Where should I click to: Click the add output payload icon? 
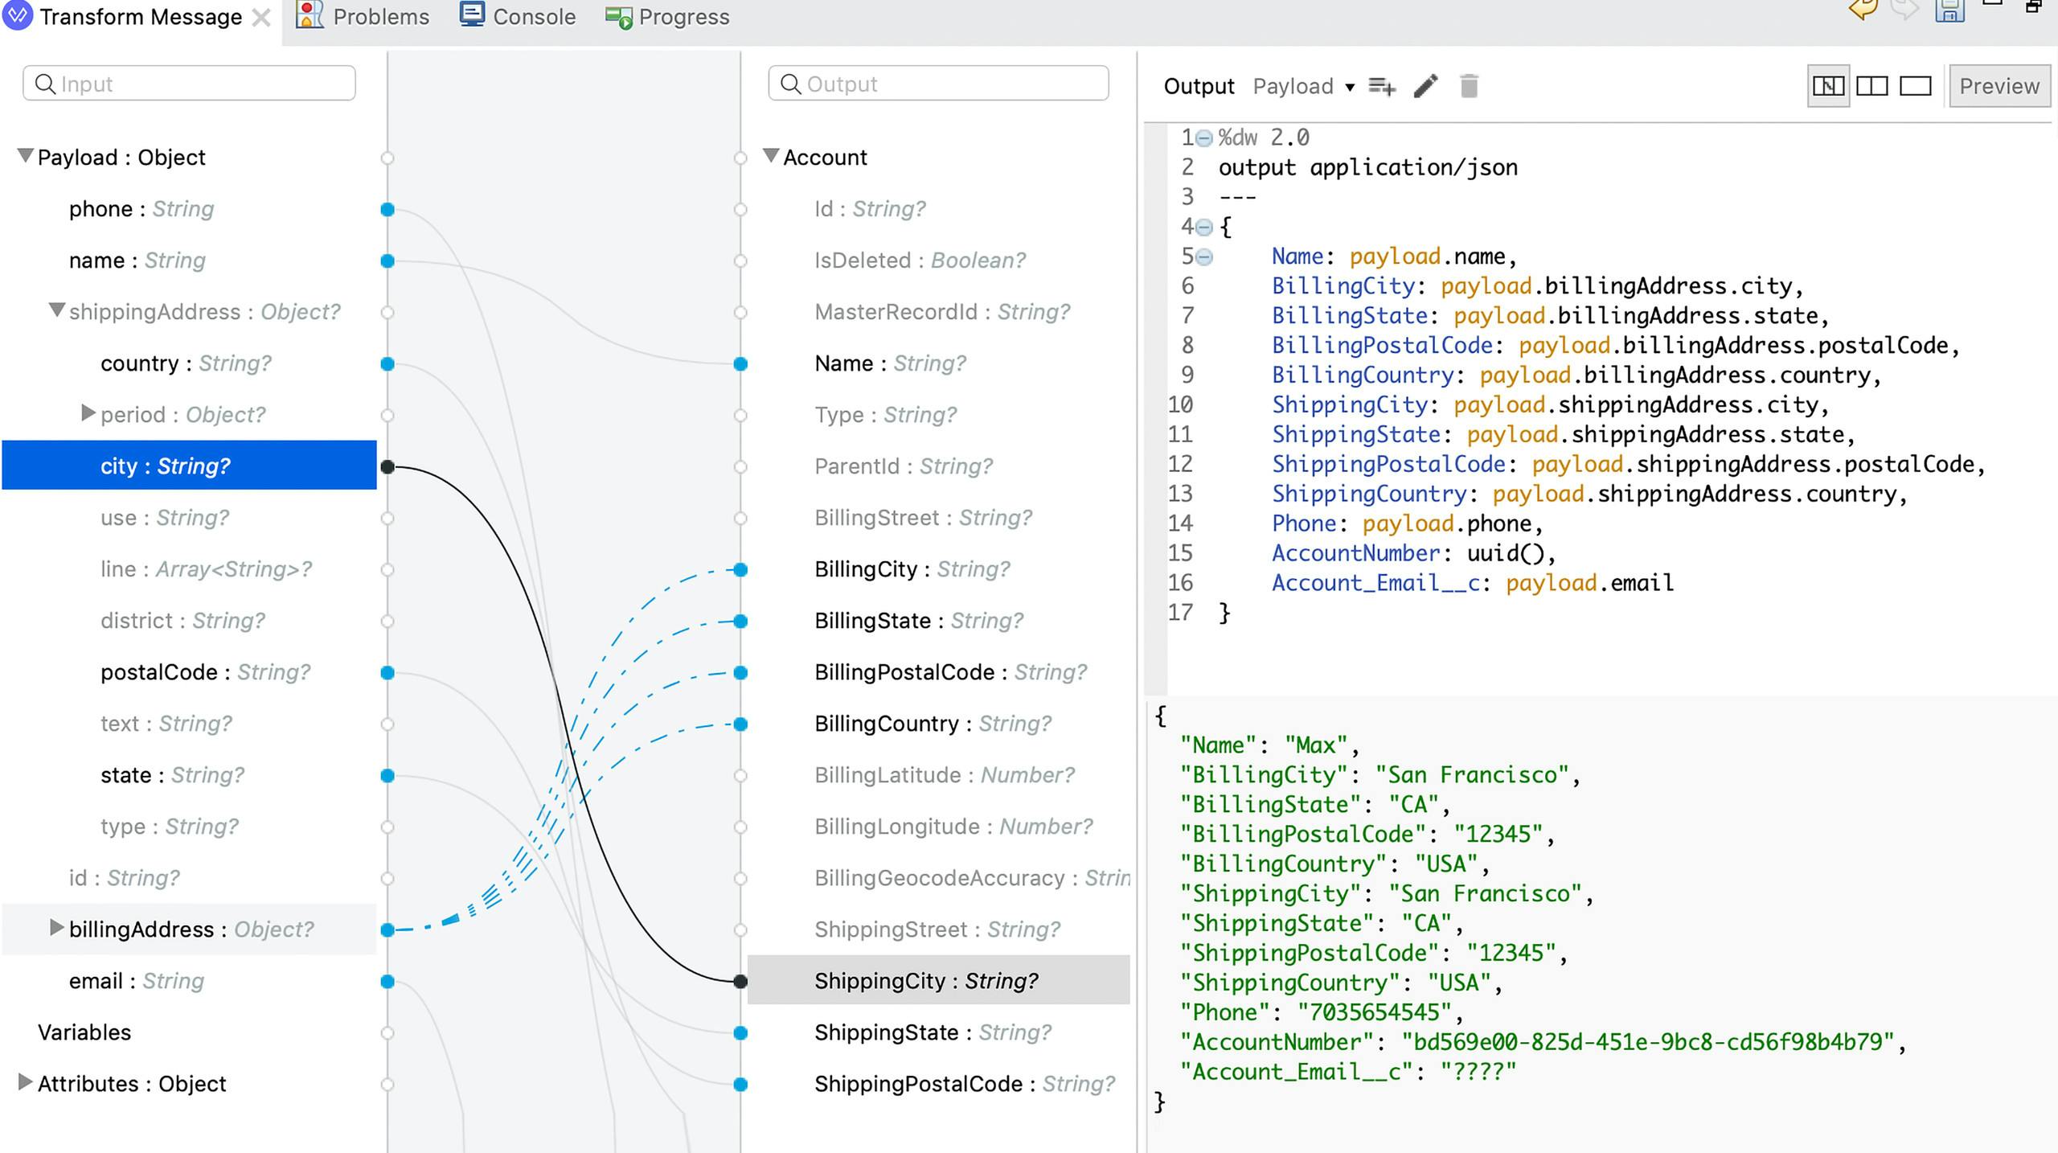[1381, 86]
